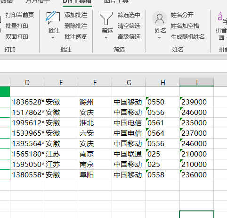Select cell containing 1517862*
Screen dimensions: 227x218
27,113
